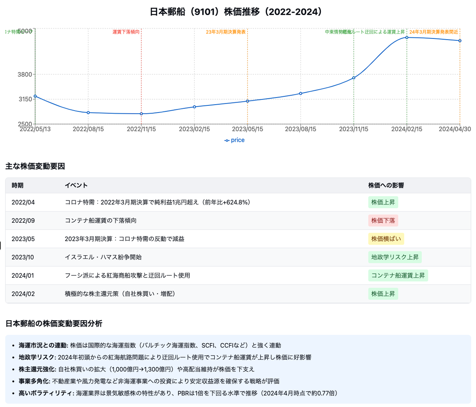This screenshot has width=476, height=407.
Task: Click the 2023/05 date cell
Action: pyautogui.click(x=23, y=239)
